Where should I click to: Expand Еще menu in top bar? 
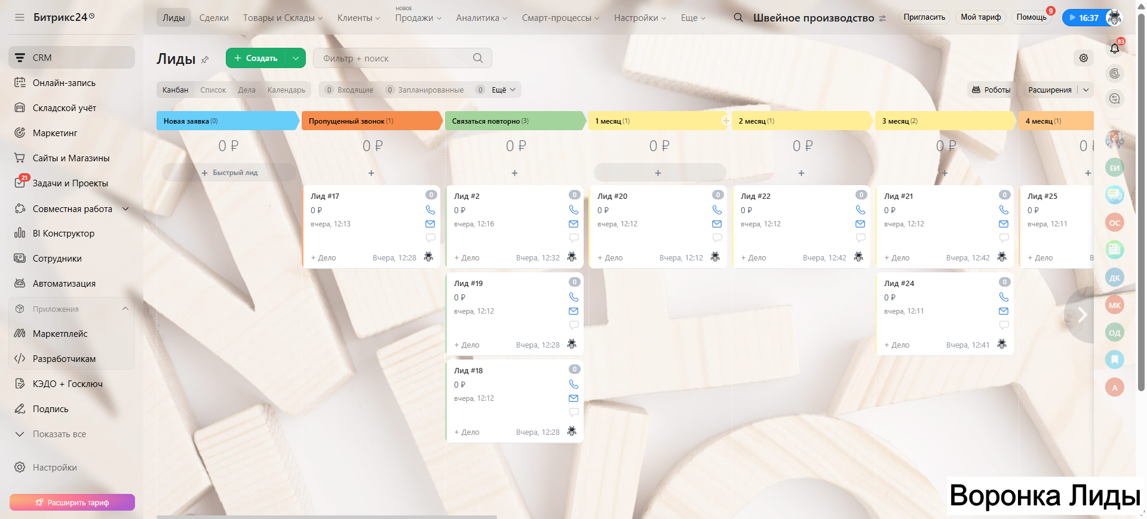pyautogui.click(x=693, y=18)
